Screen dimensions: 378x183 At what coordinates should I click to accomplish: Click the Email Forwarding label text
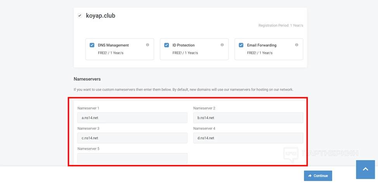point(262,45)
